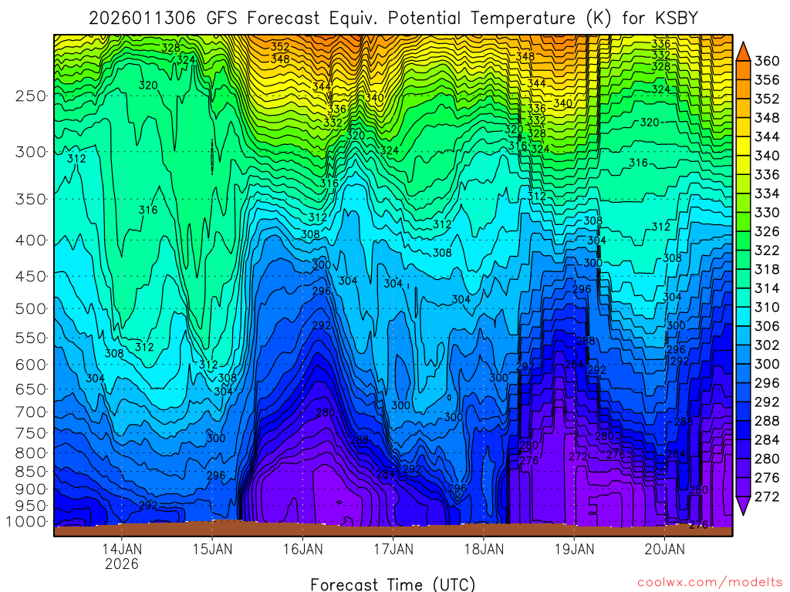Click the year 2026 below 14JAN
The width and height of the screenshot is (790, 592).
pyautogui.click(x=122, y=564)
